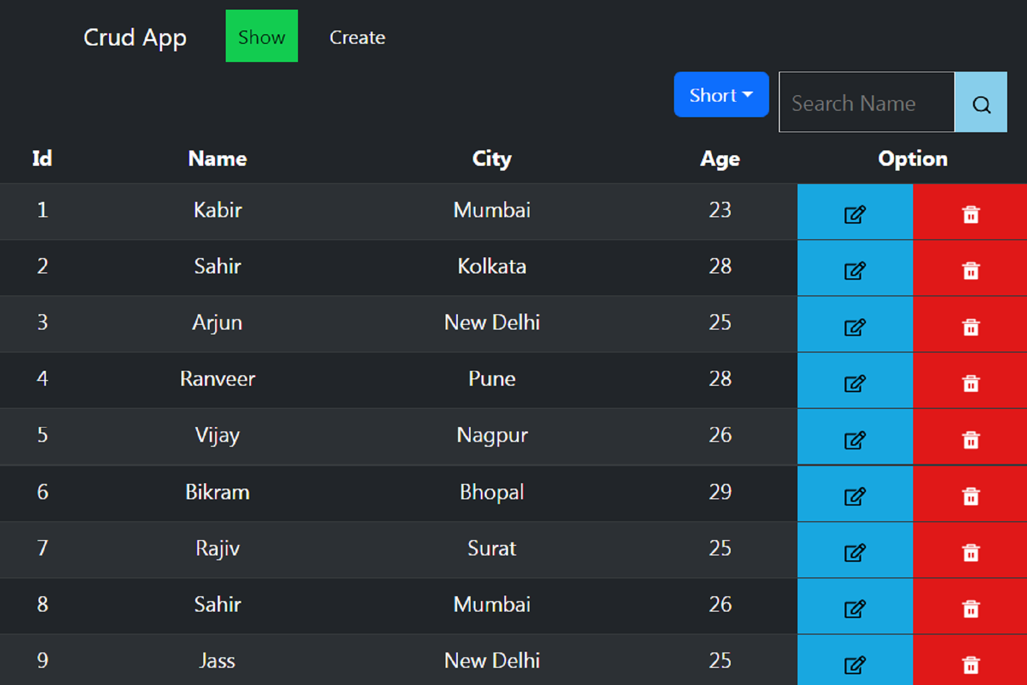This screenshot has width=1027, height=685.
Task: Switch to the Show tab
Action: click(262, 37)
